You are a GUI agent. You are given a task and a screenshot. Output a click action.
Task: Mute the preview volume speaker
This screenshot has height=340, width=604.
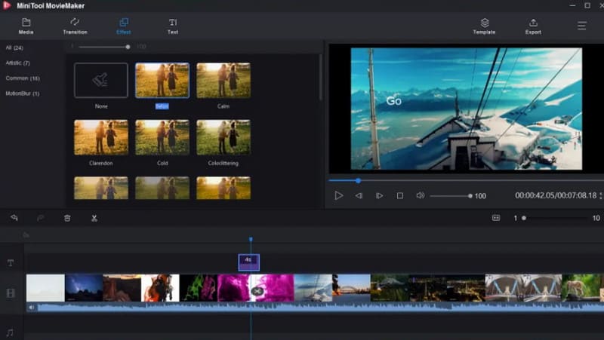coord(420,195)
